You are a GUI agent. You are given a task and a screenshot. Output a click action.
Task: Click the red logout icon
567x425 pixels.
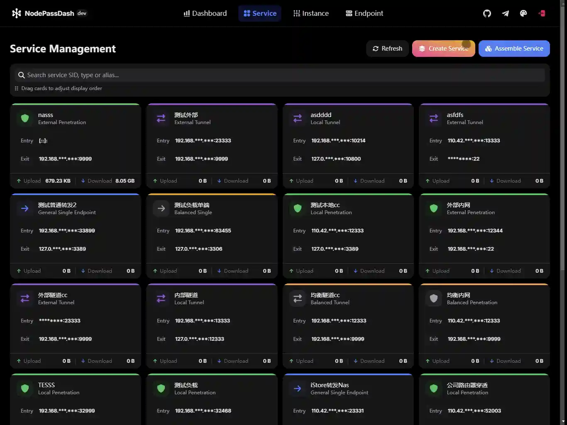pyautogui.click(x=542, y=13)
